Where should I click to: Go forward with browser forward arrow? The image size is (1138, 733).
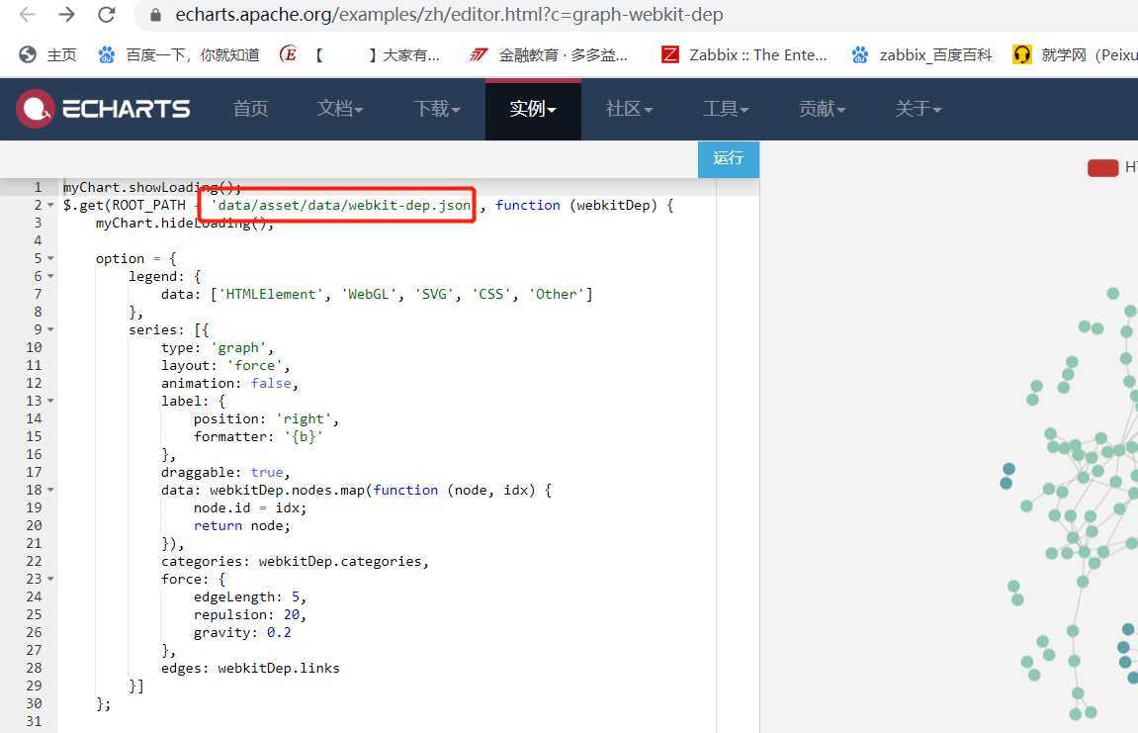point(67,15)
